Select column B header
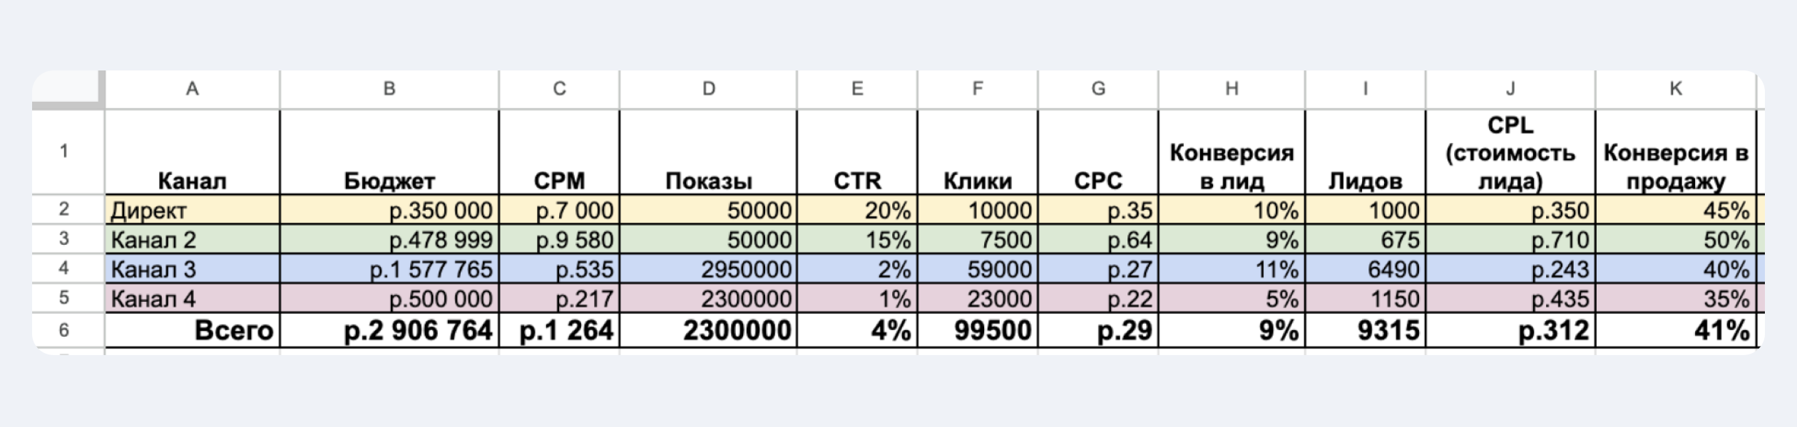Viewport: 1797px width, 427px height. point(389,89)
